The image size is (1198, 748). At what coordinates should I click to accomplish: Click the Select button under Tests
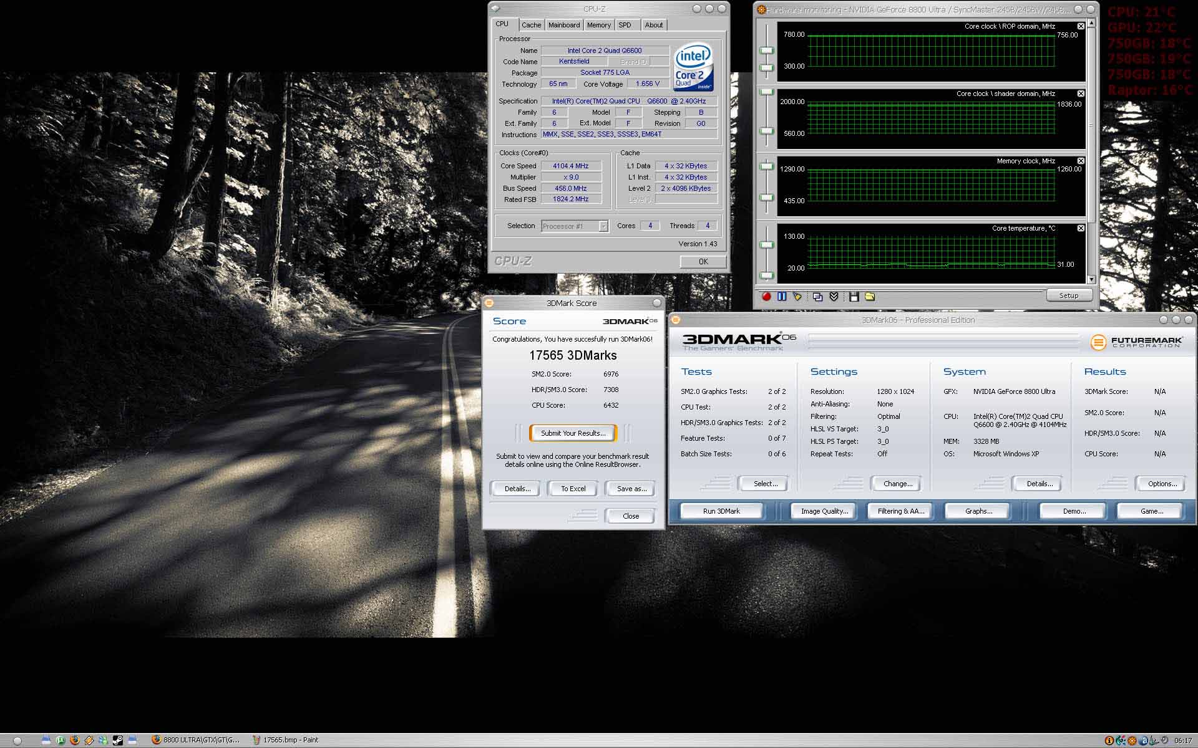(x=765, y=484)
